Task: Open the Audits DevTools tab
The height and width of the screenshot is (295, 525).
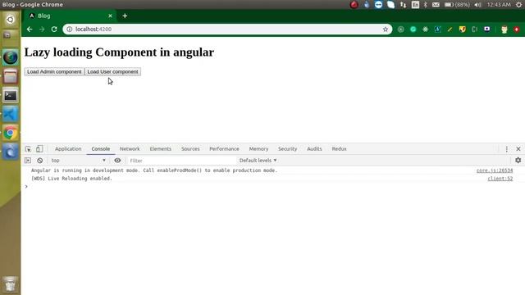Action: pyautogui.click(x=314, y=149)
